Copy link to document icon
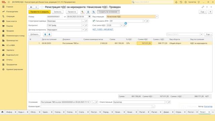Image resolution: width=215 pixels, height=121 pixels. coord(203,7)
